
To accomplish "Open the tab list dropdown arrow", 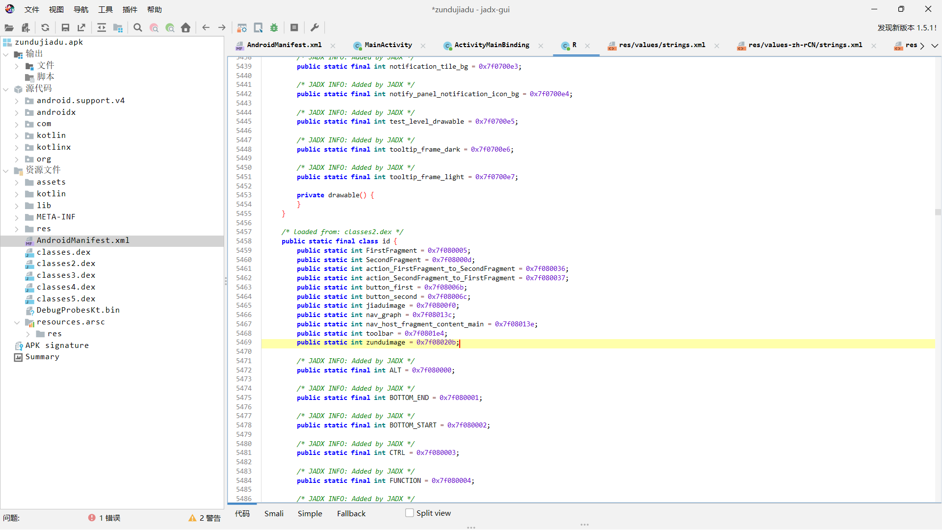I will click(935, 46).
